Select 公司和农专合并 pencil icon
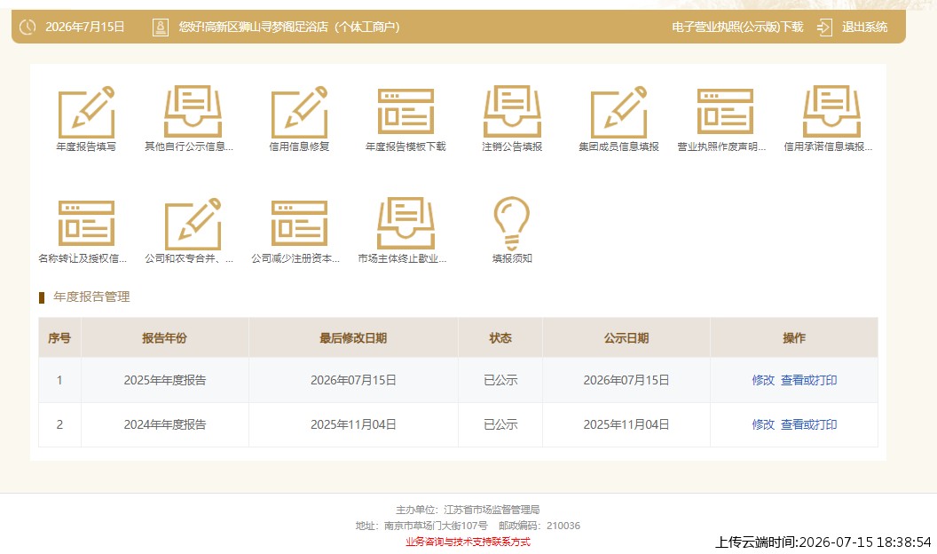Image resolution: width=937 pixels, height=554 pixels. (x=193, y=224)
